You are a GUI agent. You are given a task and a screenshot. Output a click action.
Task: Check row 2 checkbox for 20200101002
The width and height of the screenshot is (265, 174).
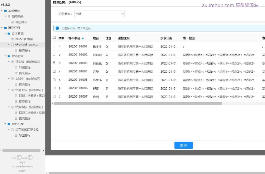(54, 54)
